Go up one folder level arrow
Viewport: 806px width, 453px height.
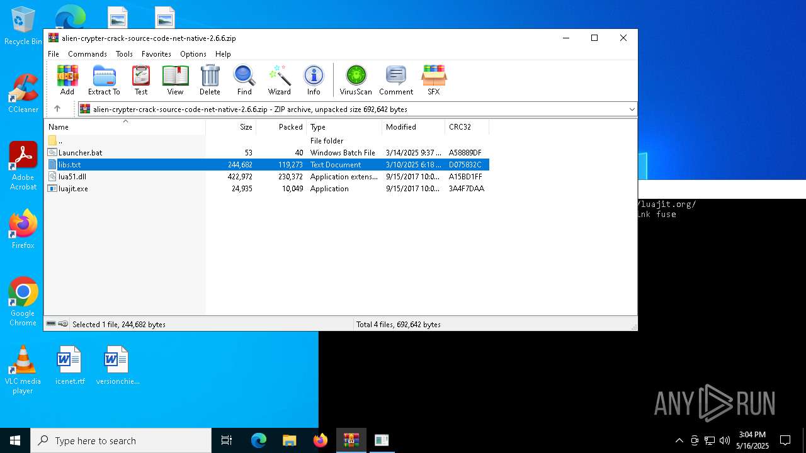pos(57,109)
